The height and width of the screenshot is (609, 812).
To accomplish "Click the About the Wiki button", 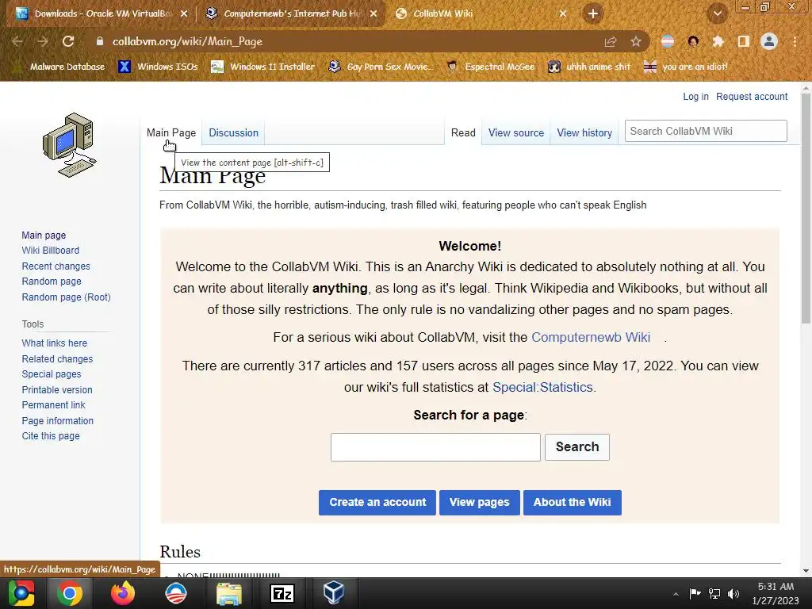I will pos(573,502).
